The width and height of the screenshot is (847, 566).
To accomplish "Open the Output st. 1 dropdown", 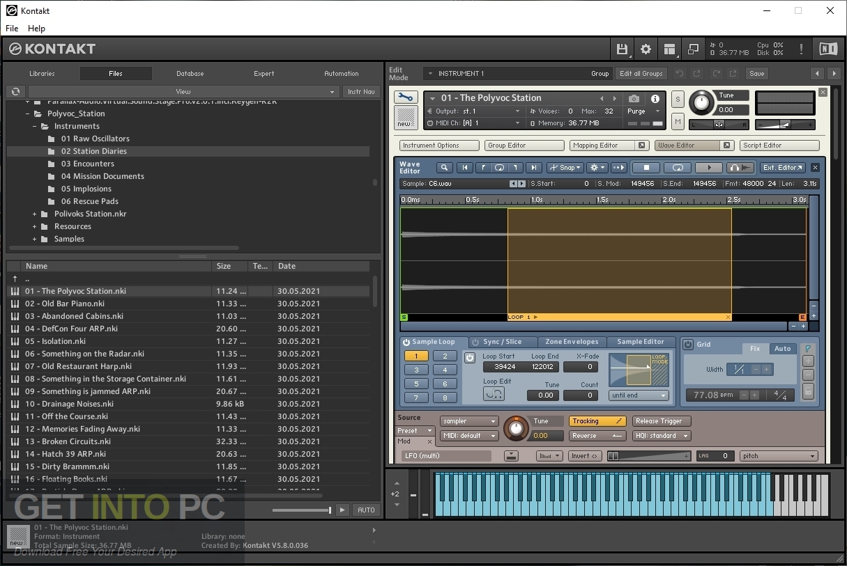I will pos(474,111).
